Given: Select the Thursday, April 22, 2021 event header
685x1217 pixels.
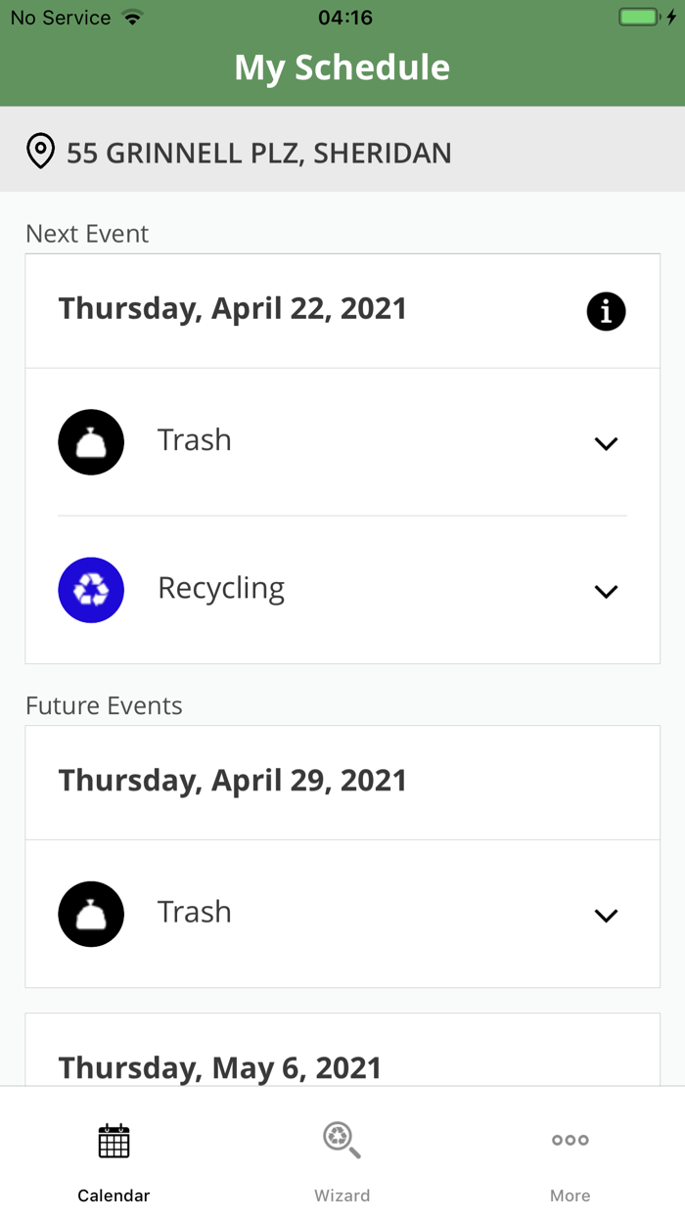Looking at the screenshot, I should point(232,308).
